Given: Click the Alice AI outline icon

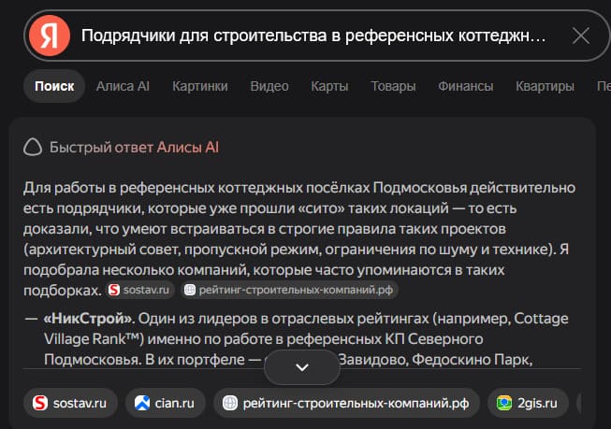Looking at the screenshot, I should [33, 148].
